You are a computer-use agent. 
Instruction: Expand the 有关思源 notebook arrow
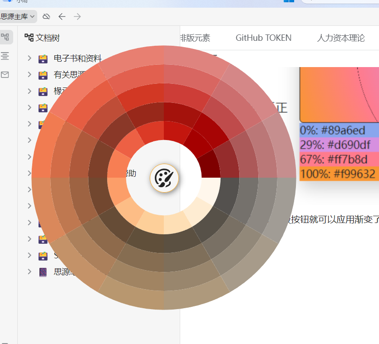(30, 75)
